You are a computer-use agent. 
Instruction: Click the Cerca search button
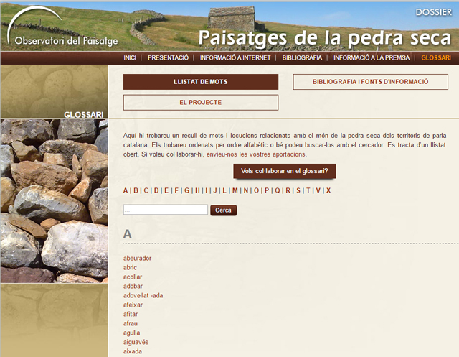[x=223, y=210]
